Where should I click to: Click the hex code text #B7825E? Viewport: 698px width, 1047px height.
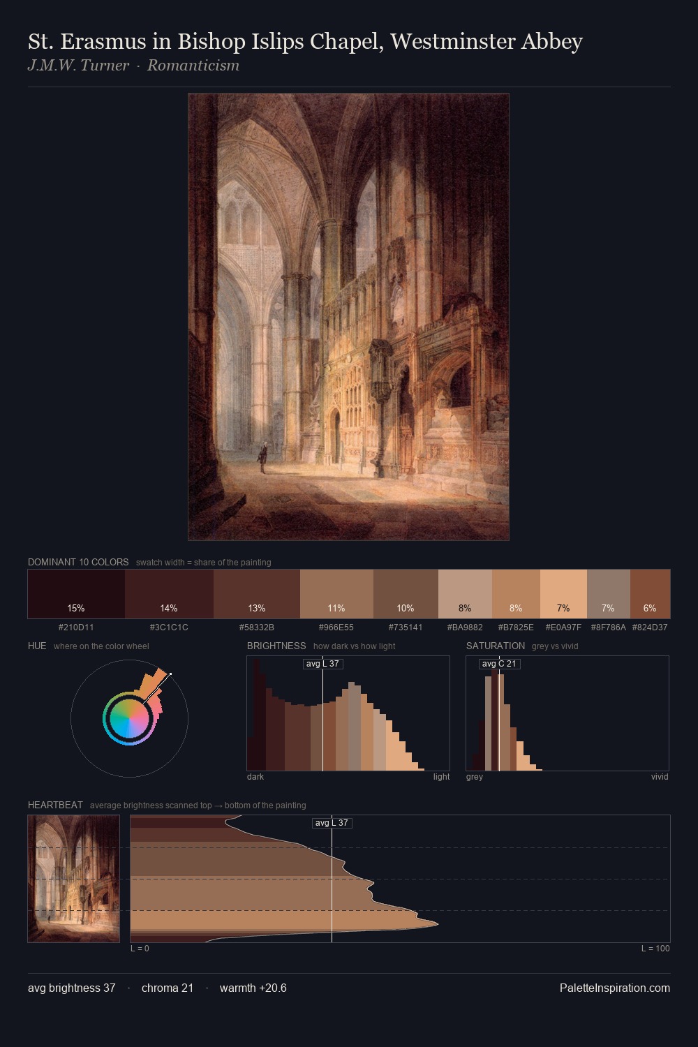pyautogui.click(x=516, y=628)
